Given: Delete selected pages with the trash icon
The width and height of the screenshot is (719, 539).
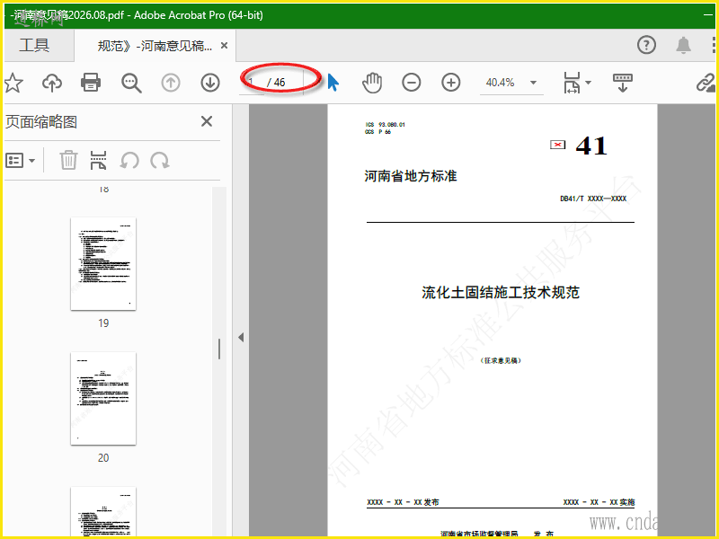Looking at the screenshot, I should click(x=68, y=161).
